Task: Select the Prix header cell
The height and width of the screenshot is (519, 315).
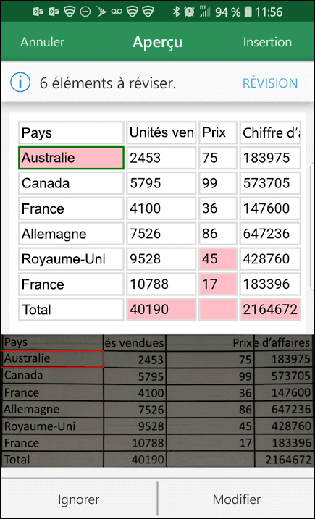Action: (218, 132)
